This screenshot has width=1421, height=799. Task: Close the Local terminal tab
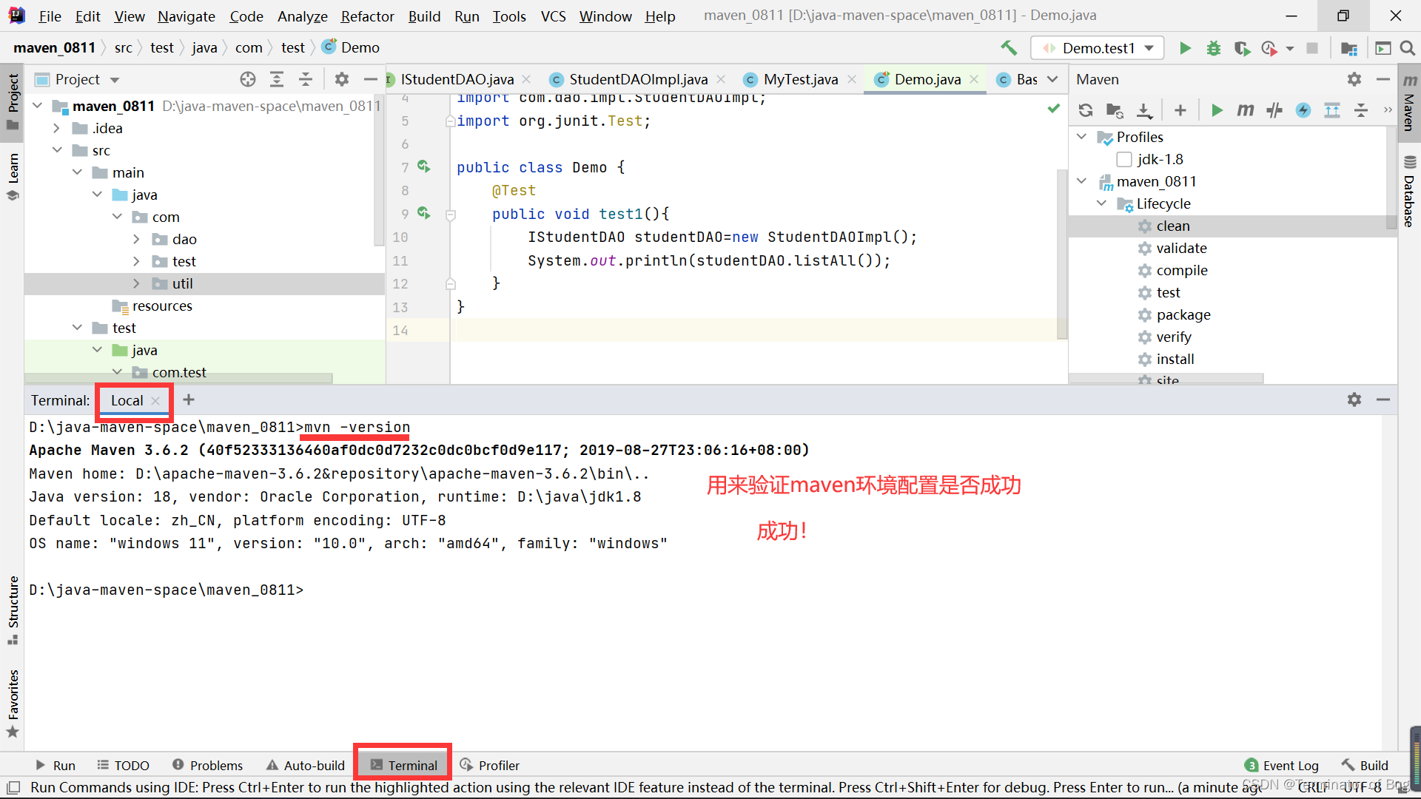coord(155,400)
